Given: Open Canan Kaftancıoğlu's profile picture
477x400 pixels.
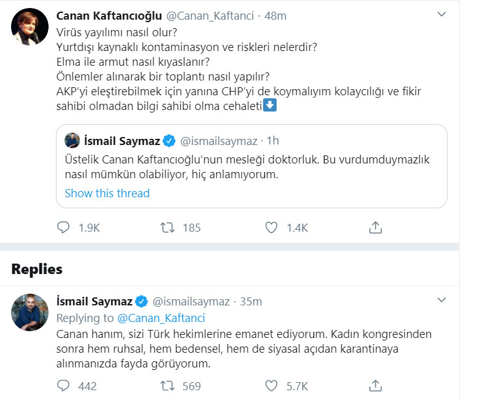Looking at the screenshot, I should click(30, 27).
